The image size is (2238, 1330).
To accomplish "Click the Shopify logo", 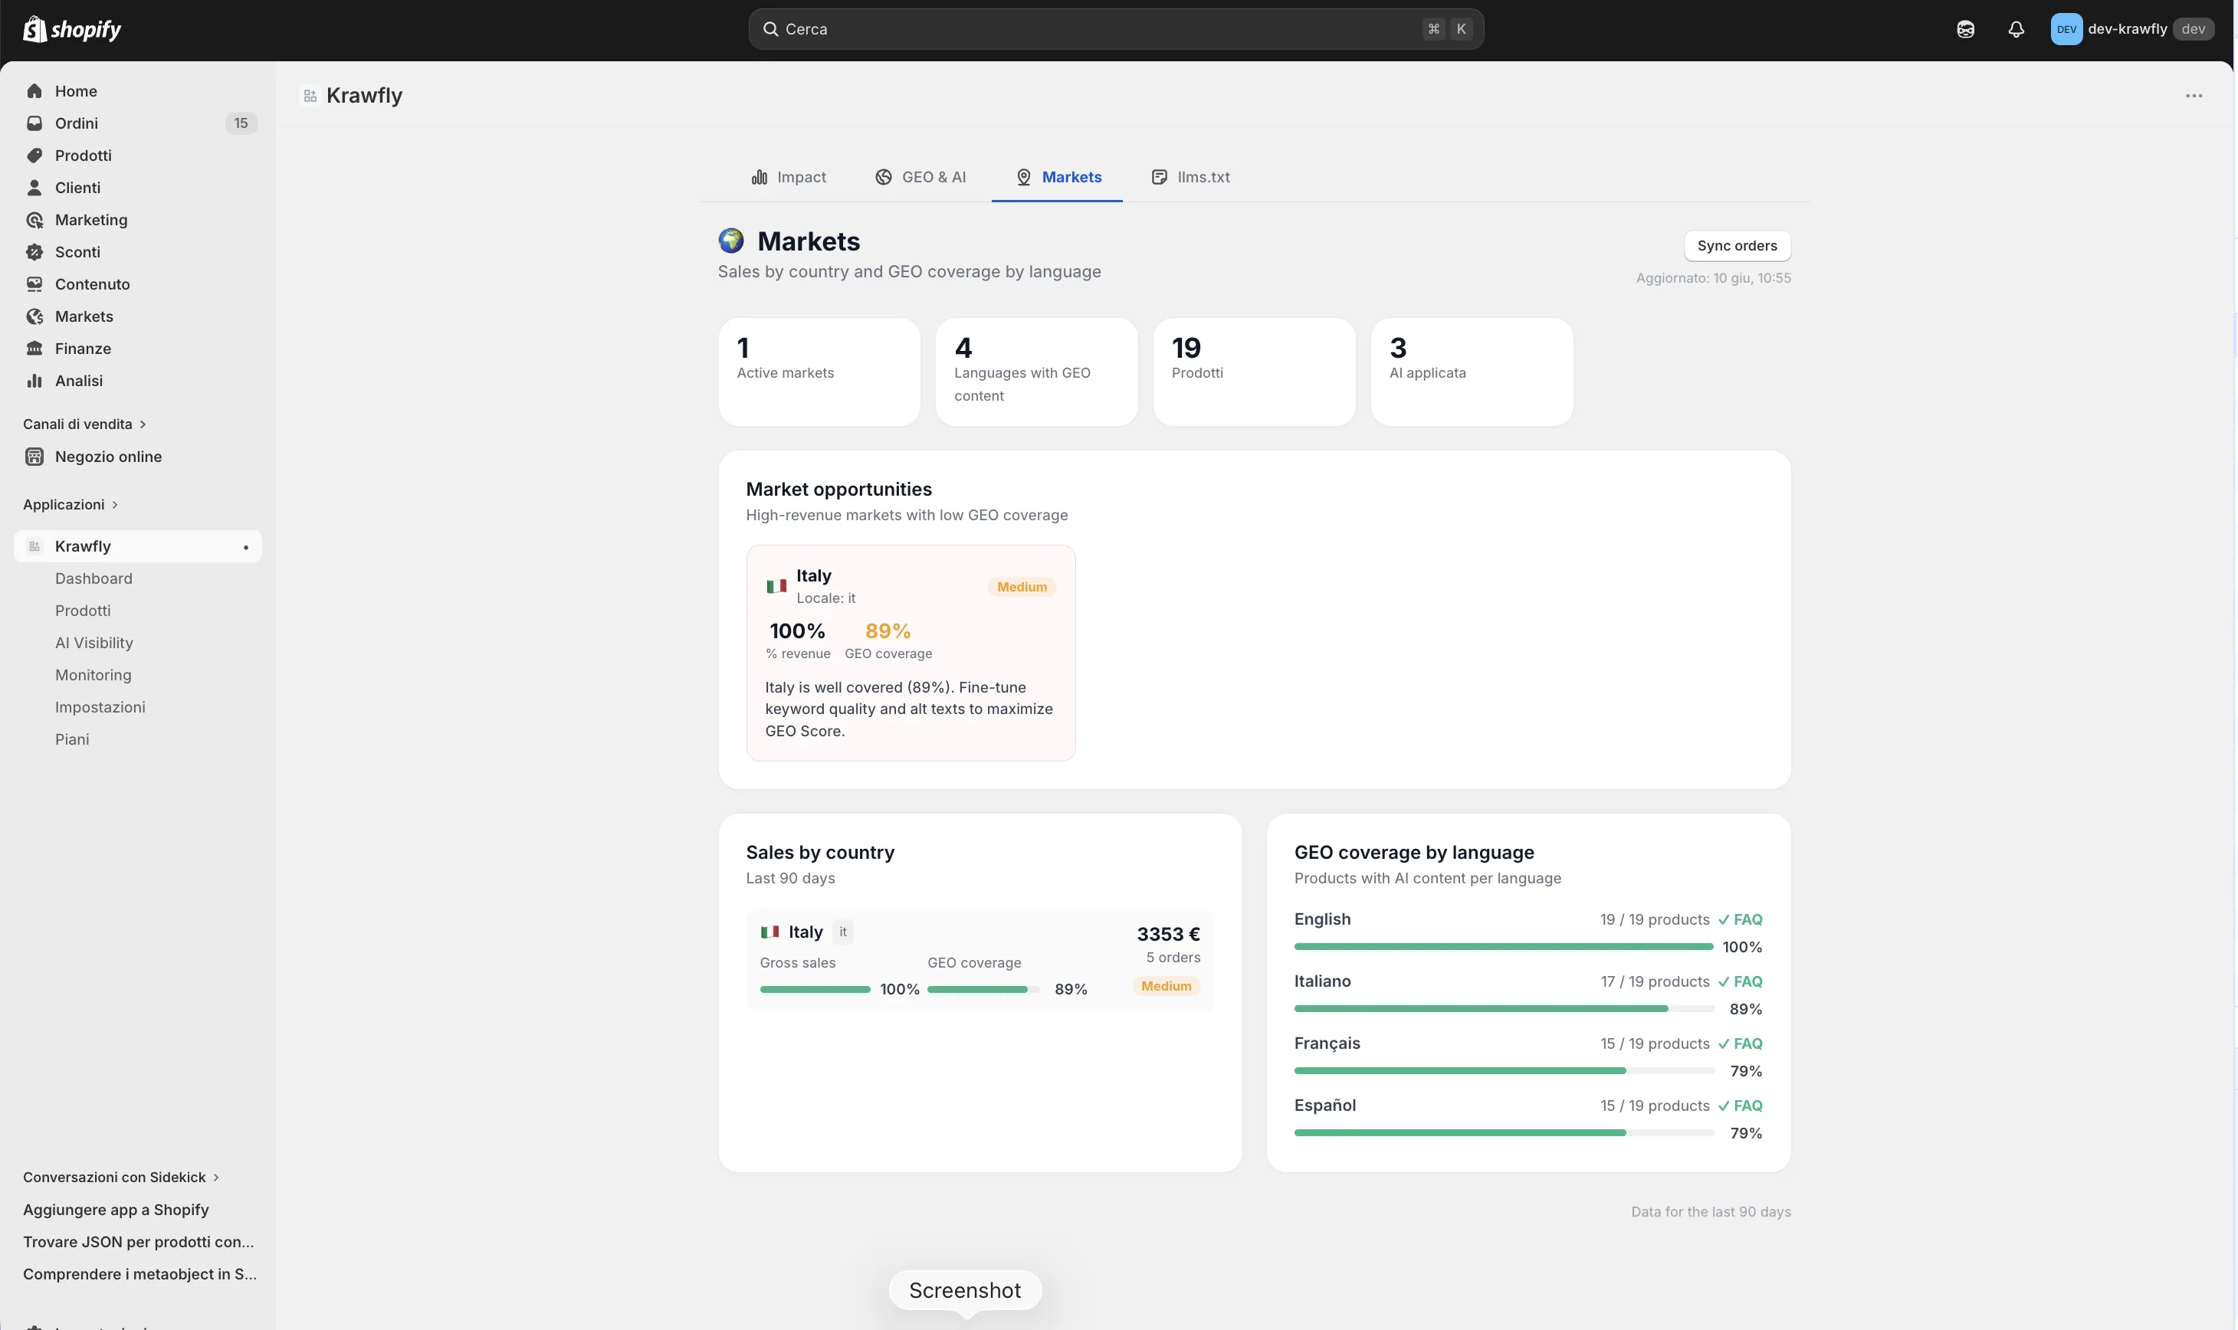I will (72, 28).
